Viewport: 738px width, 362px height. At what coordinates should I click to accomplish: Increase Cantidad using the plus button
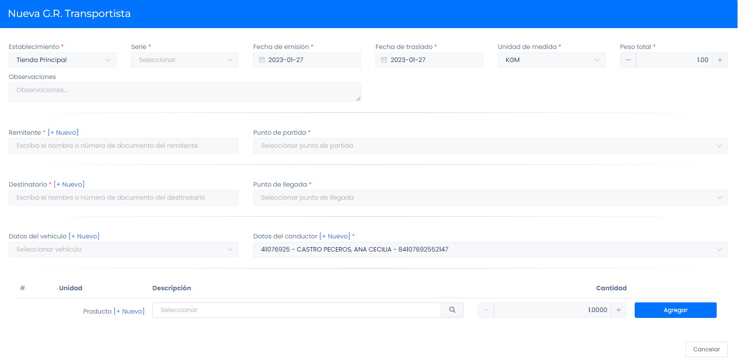tap(618, 310)
